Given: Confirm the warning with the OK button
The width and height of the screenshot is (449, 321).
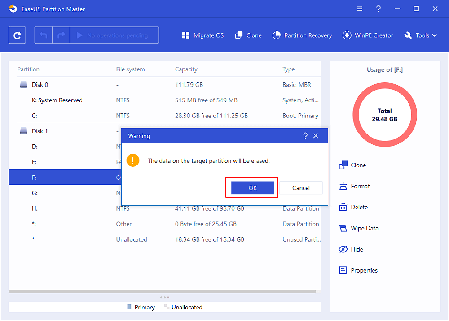Looking at the screenshot, I should [252, 188].
